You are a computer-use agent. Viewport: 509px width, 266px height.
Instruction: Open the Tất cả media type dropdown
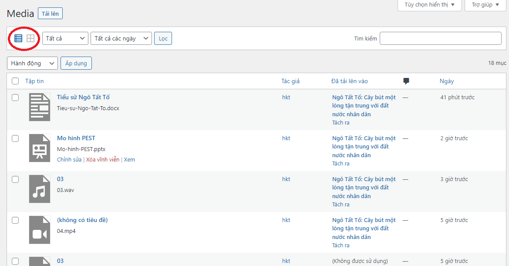pos(65,38)
